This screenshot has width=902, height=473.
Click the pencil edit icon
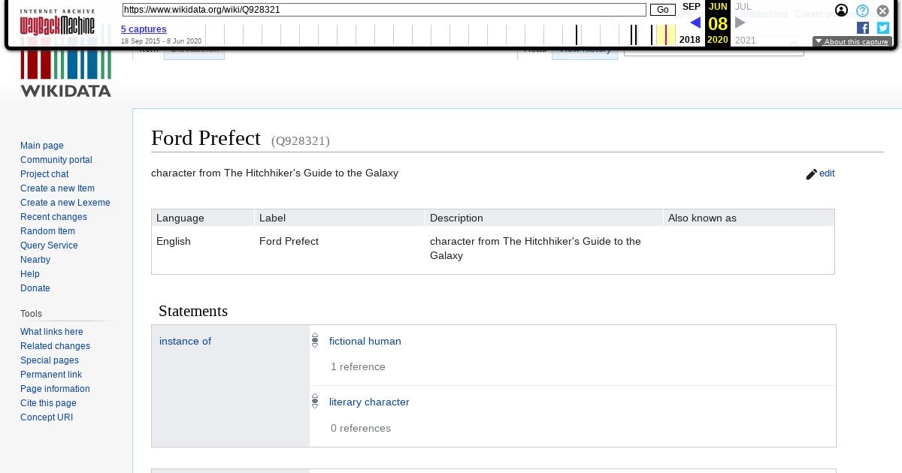pyautogui.click(x=811, y=174)
